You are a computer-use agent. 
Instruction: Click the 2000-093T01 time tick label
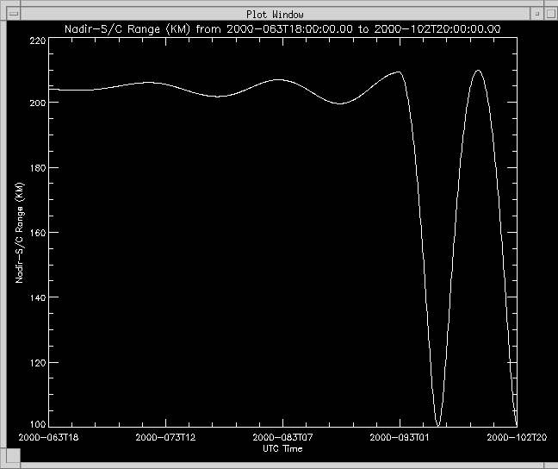pyautogui.click(x=400, y=438)
